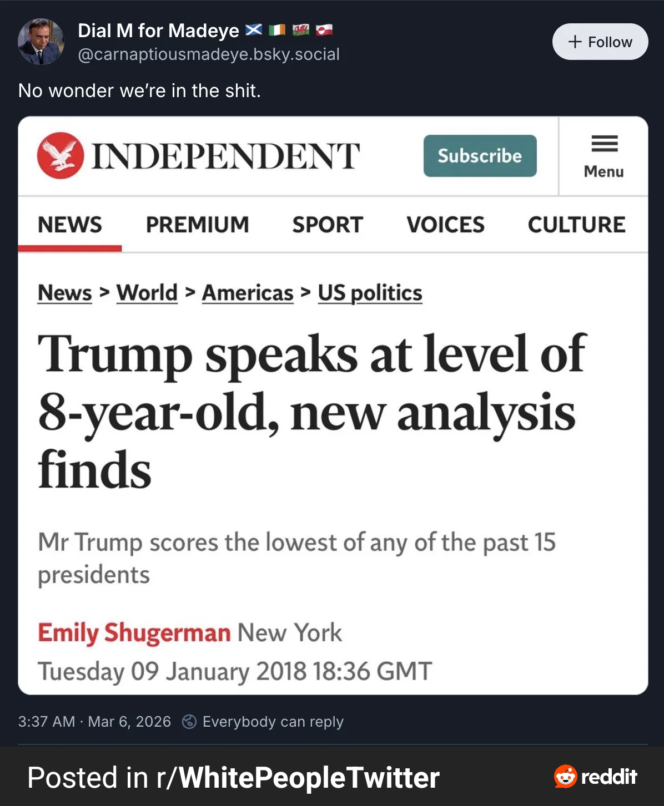The width and height of the screenshot is (664, 806).
Task: Open the hamburger Menu icon
Action: point(604,144)
